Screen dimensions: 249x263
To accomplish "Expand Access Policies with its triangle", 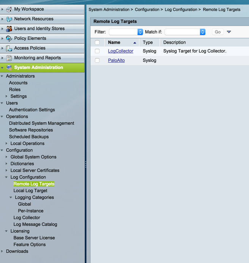I will 2,48.
